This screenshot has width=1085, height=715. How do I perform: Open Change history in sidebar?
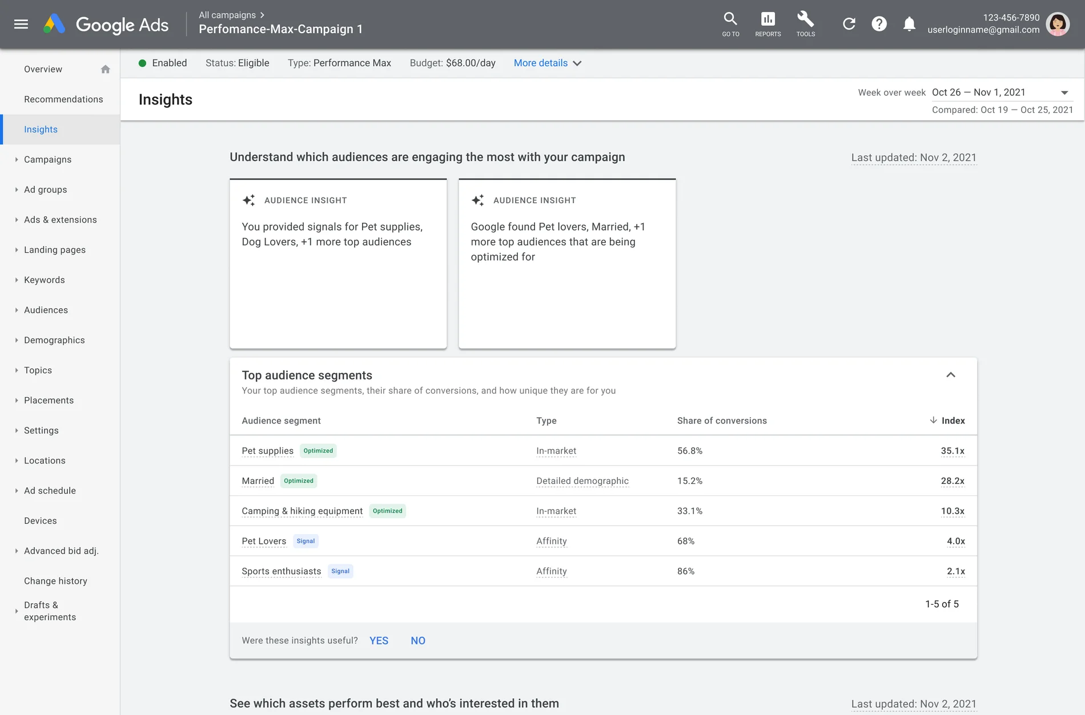55,581
